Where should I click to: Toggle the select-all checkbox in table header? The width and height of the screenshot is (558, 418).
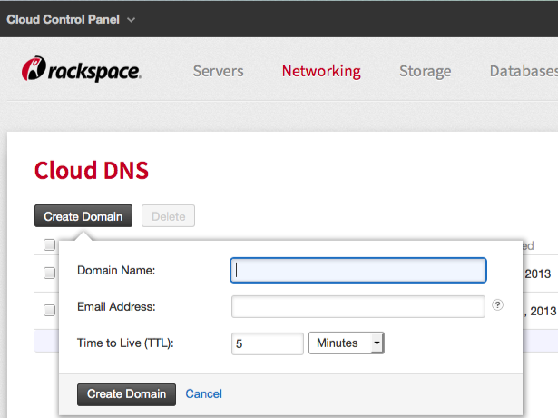50,245
